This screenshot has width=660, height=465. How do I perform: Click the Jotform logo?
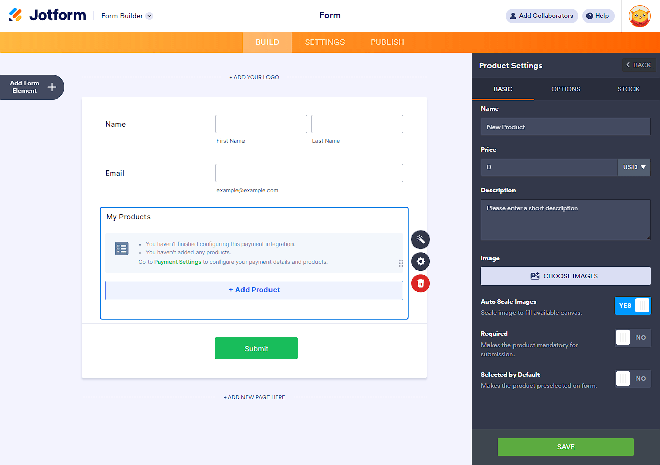pos(47,15)
